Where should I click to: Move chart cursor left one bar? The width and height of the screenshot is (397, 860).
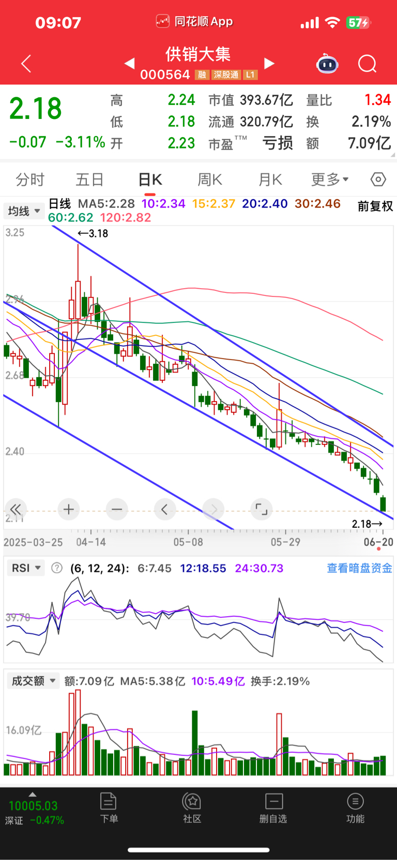coord(164,510)
